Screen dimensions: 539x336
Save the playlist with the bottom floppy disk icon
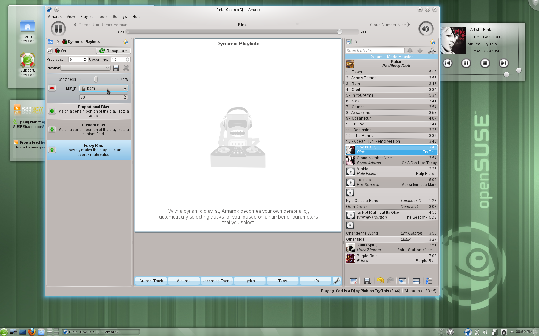[x=367, y=281]
